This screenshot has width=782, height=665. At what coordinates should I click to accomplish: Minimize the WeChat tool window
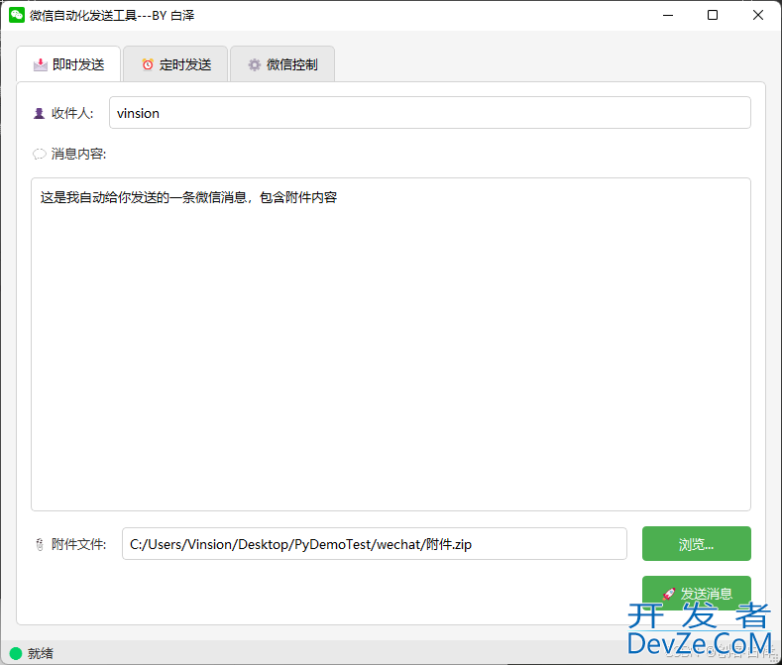667,15
